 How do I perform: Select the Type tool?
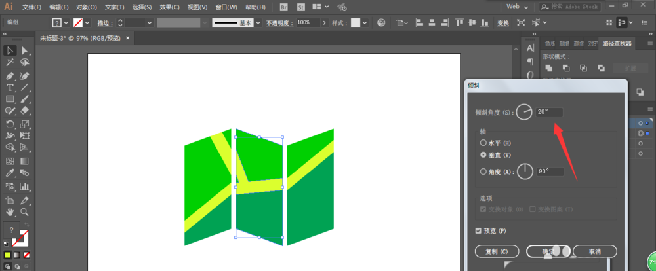pyautogui.click(x=10, y=87)
